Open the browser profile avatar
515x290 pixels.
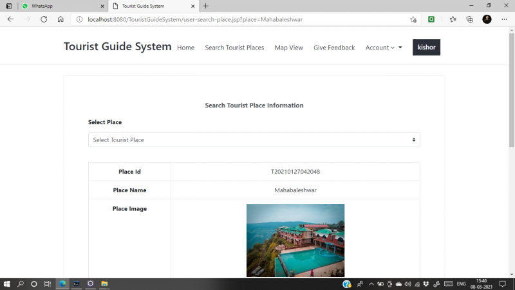(x=487, y=19)
